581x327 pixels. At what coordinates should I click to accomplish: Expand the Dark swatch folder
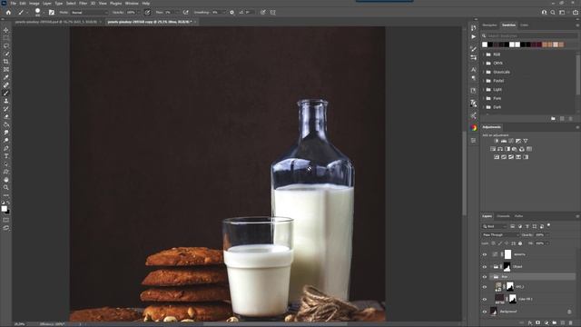[484, 107]
